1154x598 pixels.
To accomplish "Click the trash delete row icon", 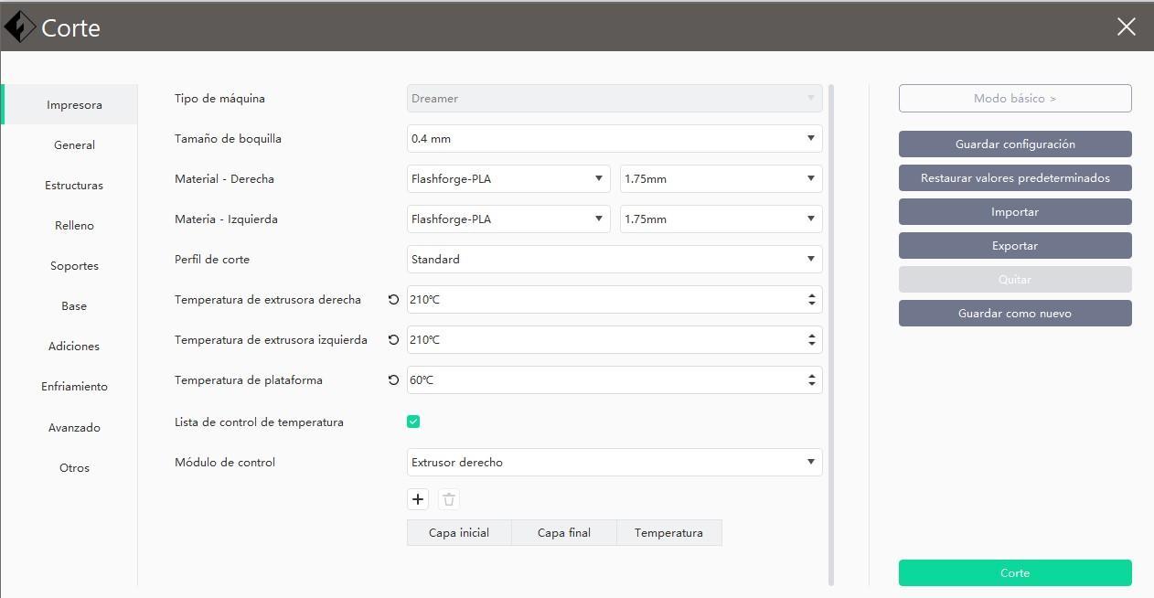I will coord(448,499).
